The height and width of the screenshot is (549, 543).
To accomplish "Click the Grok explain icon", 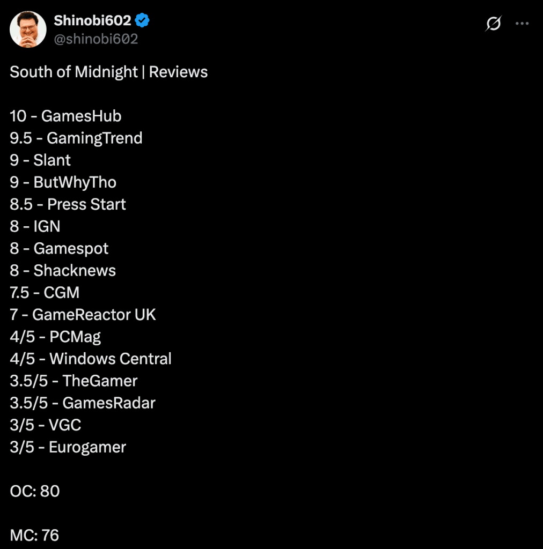I will coord(493,24).
